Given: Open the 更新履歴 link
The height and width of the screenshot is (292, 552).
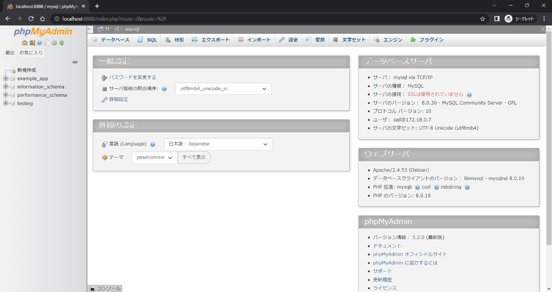Looking at the screenshot, I should (382, 280).
